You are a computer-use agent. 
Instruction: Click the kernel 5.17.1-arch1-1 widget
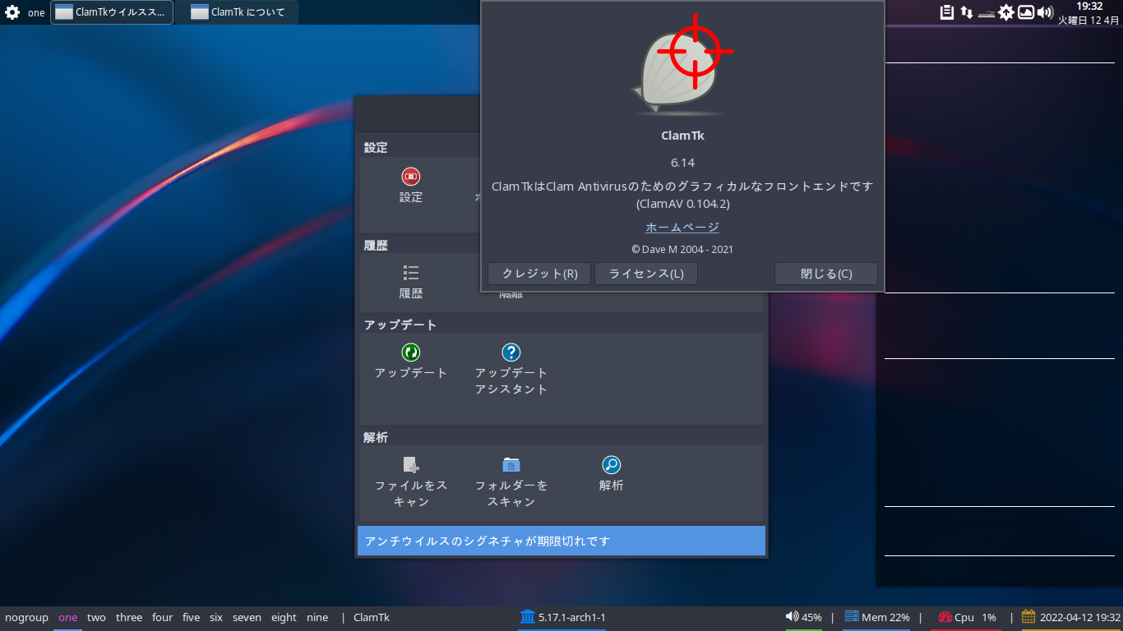[x=562, y=617]
